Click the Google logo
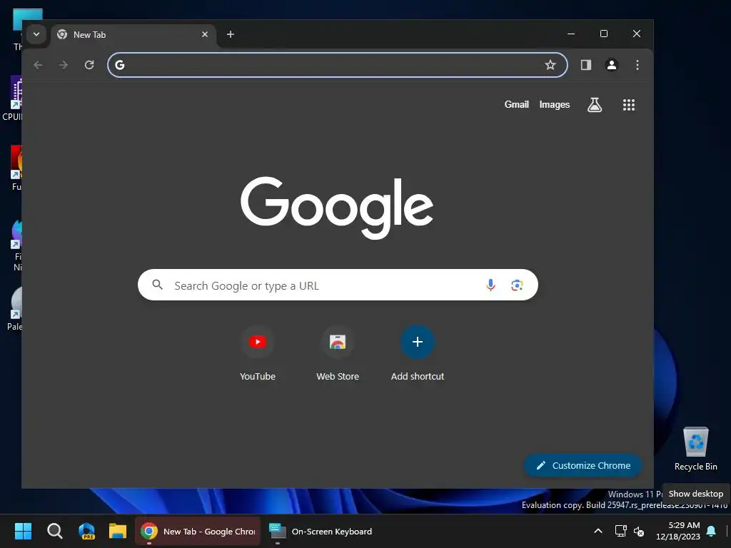This screenshot has height=548, width=731. point(337,208)
